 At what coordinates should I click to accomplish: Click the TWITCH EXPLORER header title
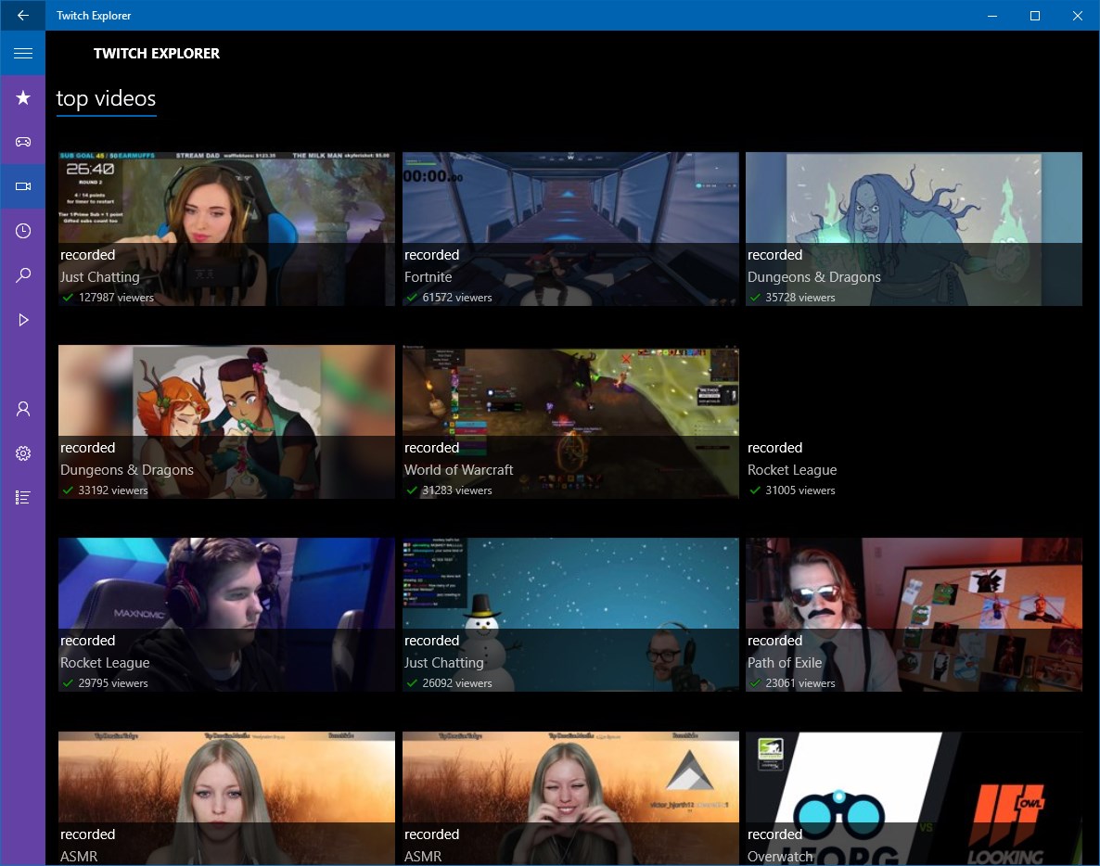click(x=157, y=53)
